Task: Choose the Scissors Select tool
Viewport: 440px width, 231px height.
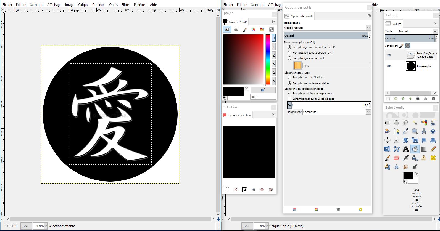Action: click(433, 123)
